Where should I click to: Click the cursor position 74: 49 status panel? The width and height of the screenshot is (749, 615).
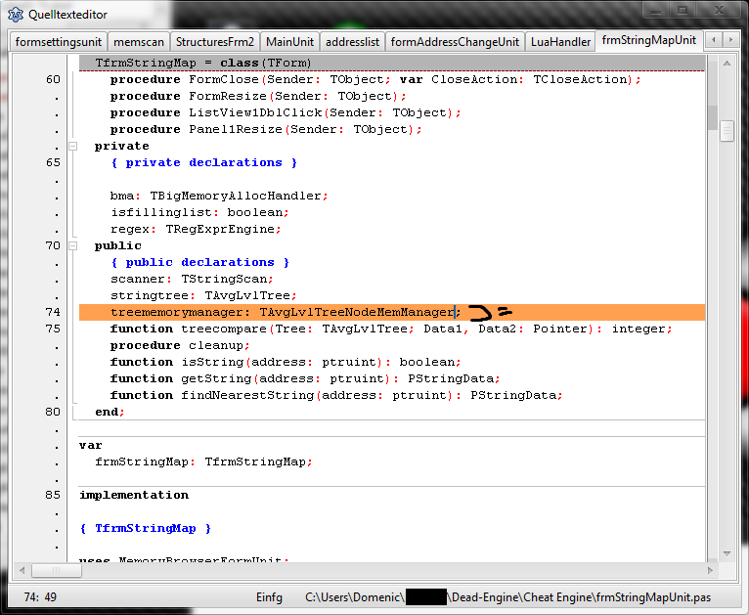point(39,595)
